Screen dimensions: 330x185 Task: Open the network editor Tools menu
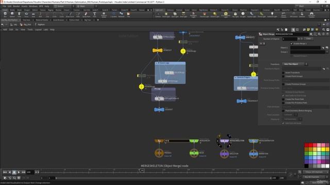click(30, 30)
